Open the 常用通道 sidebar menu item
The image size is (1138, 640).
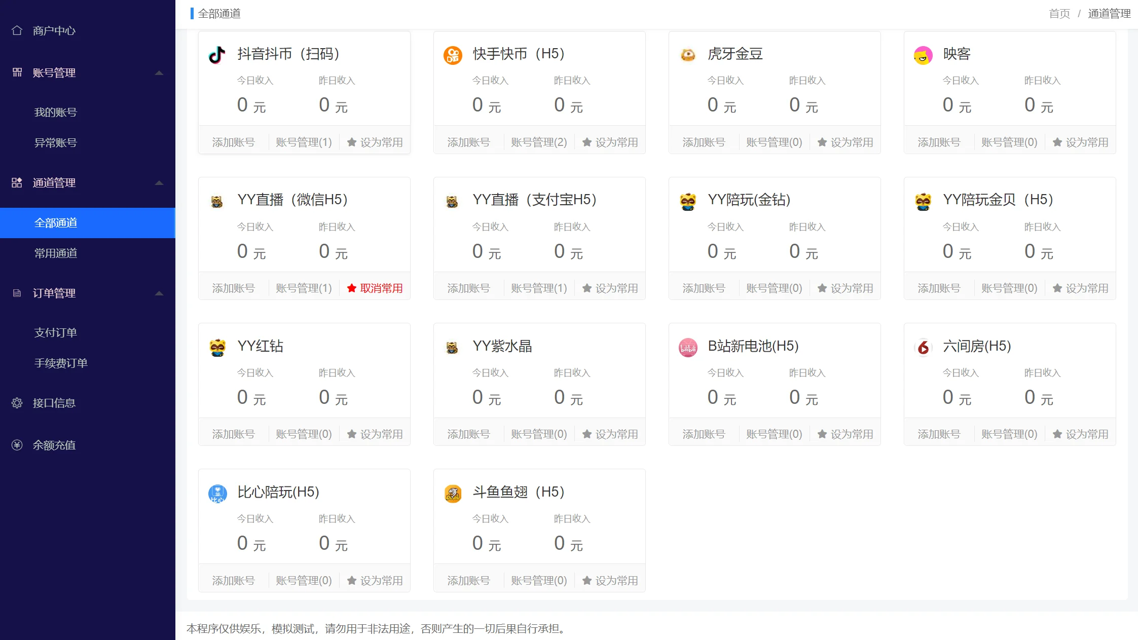pos(56,253)
